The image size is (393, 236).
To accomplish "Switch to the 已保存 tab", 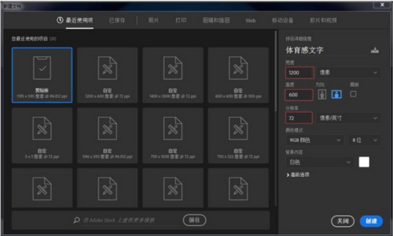I will (x=117, y=21).
